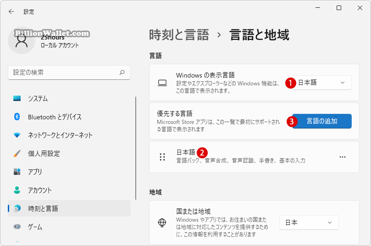Click the region globe icon
This screenshot has width=371, height=246.
point(162,223)
